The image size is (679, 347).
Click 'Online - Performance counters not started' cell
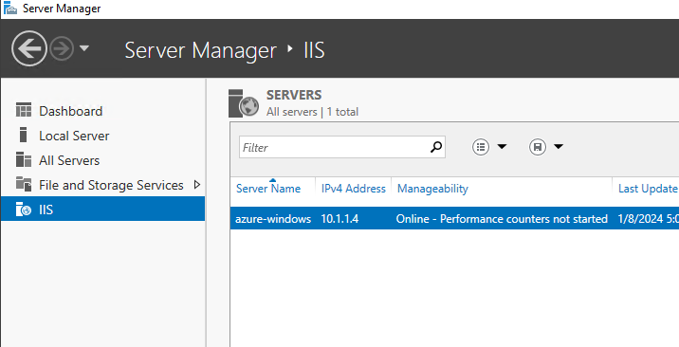pos(502,219)
